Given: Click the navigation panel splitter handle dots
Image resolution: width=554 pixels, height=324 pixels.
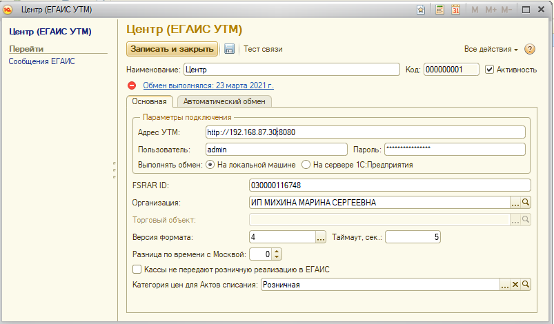Looking at the screenshot, I should [114, 170].
